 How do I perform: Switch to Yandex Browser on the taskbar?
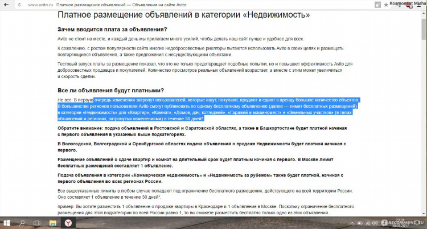coord(68,223)
